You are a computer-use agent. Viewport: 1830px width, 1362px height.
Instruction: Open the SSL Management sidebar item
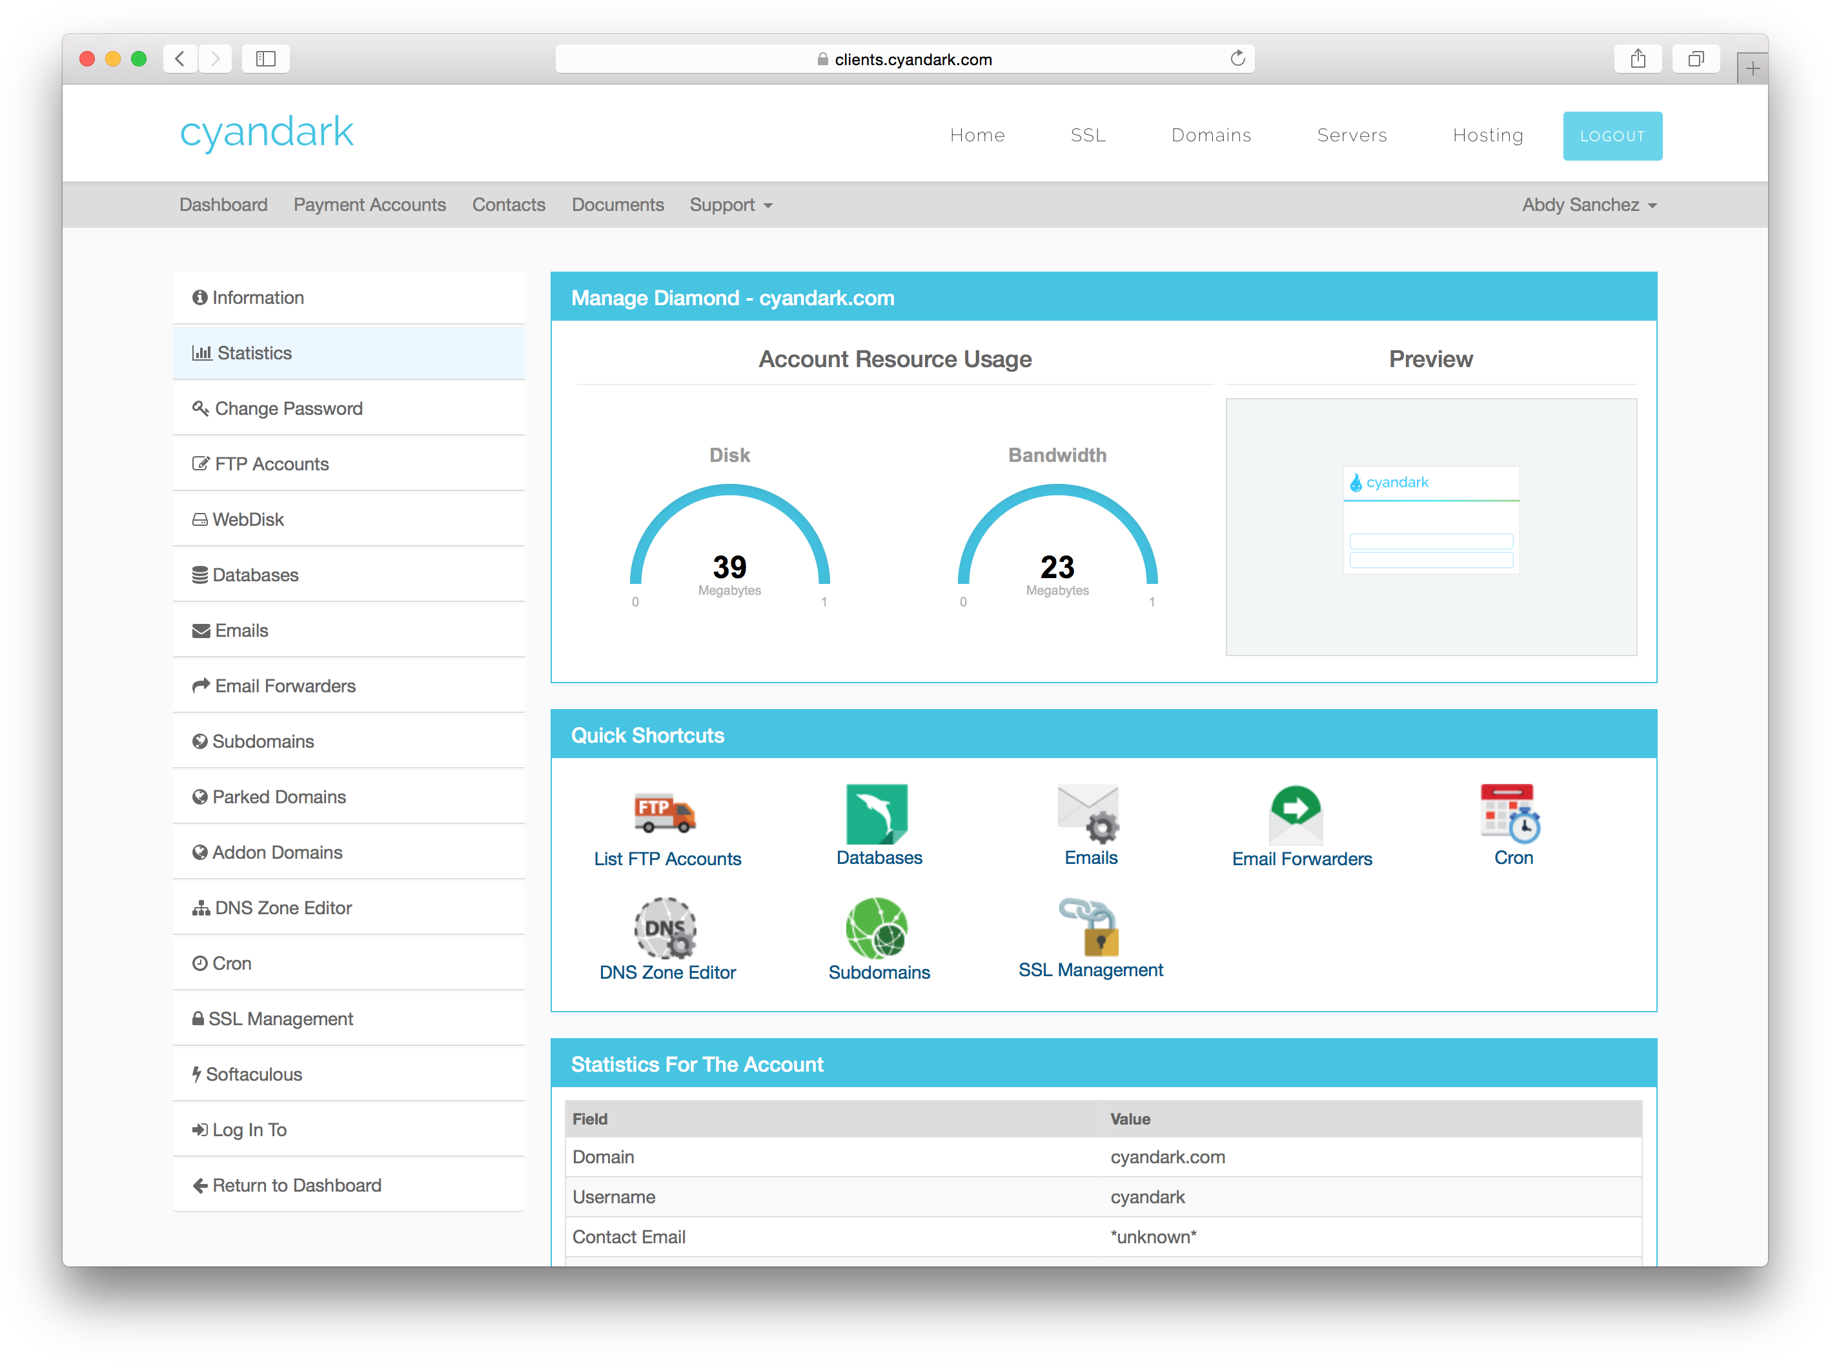point(349,1019)
